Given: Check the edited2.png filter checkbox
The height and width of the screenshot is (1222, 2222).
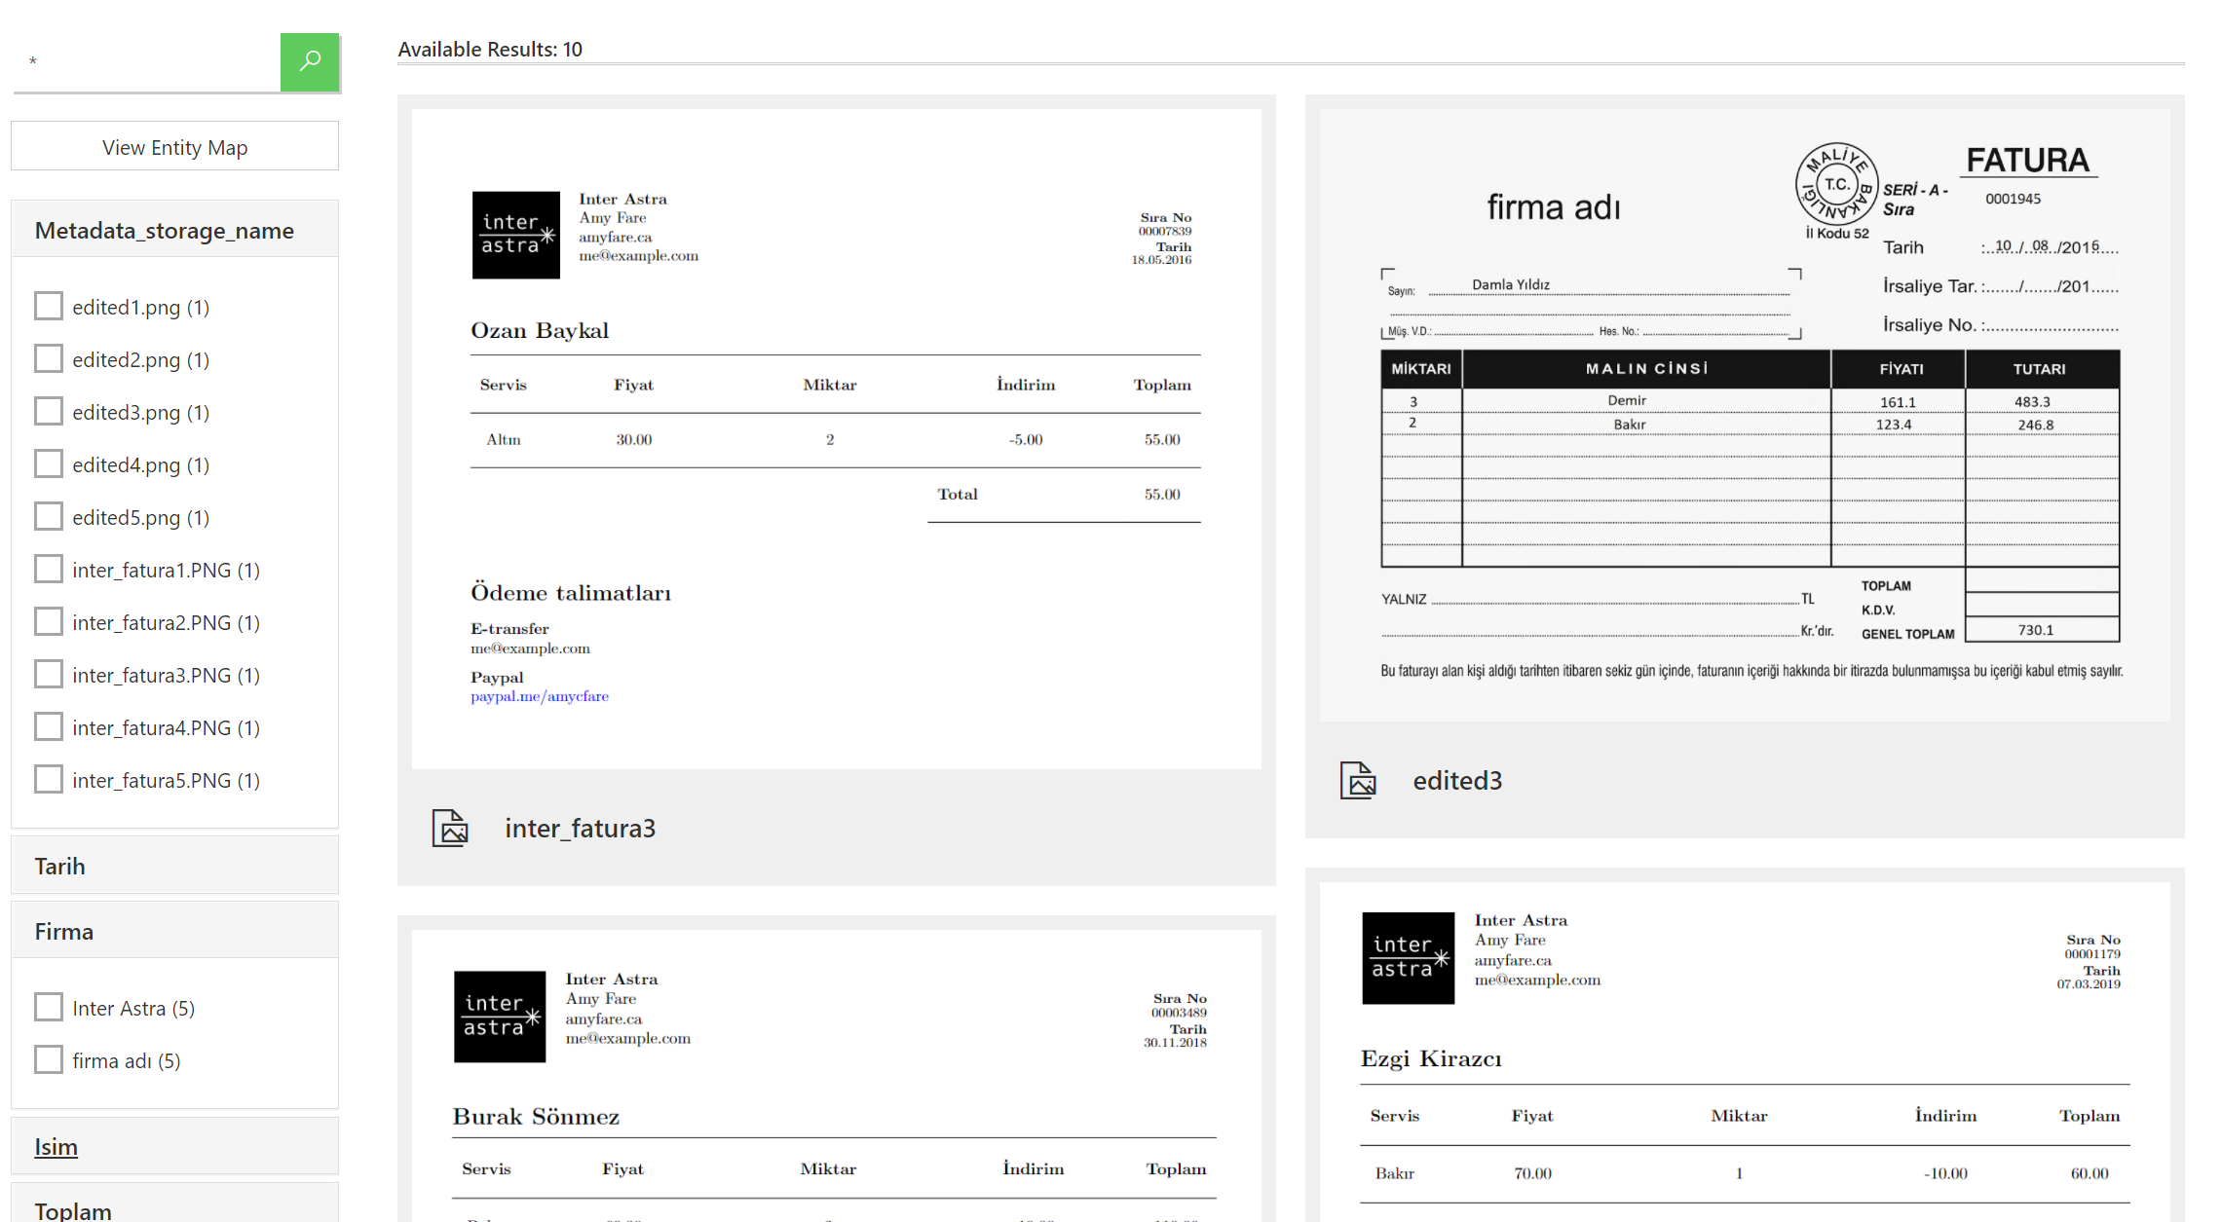Looking at the screenshot, I should [x=49, y=358].
